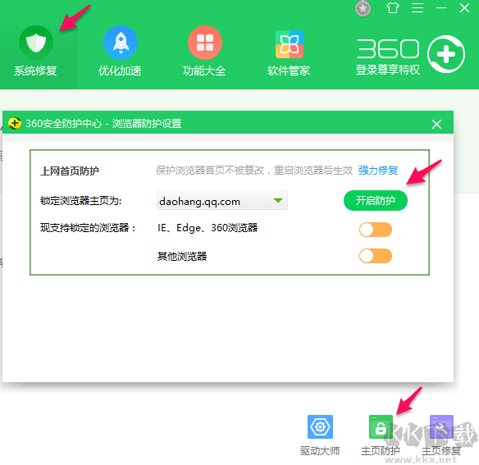Select the 功能大全 tab label
Viewport: 479px width, 465px height.
[204, 71]
